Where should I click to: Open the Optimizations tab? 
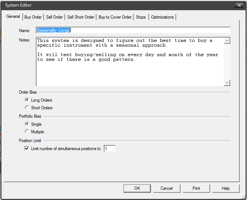(163, 17)
